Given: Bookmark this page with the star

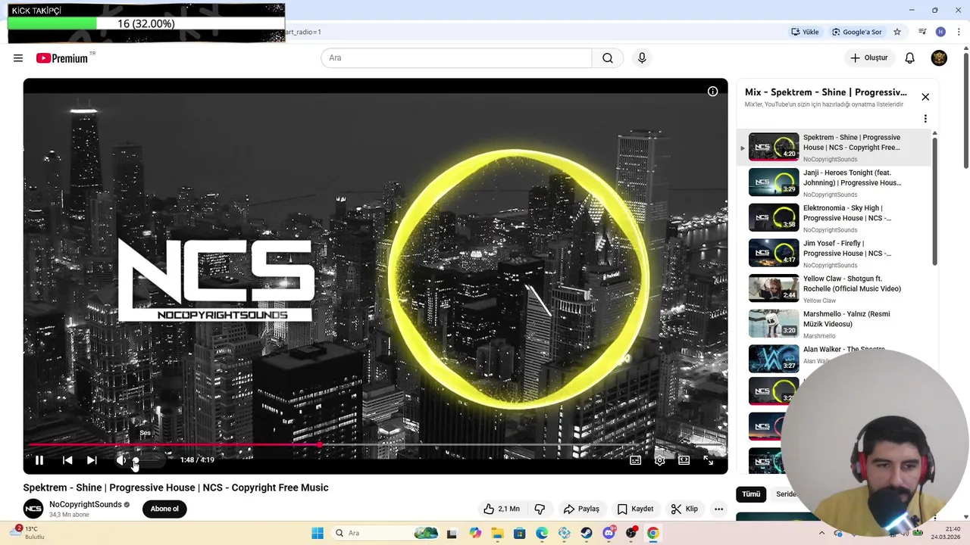Looking at the screenshot, I should point(897,32).
